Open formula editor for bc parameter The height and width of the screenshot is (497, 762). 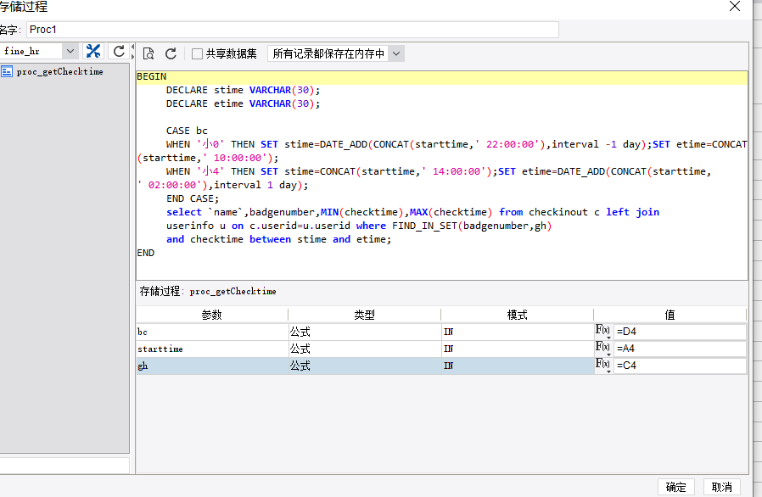click(x=602, y=332)
